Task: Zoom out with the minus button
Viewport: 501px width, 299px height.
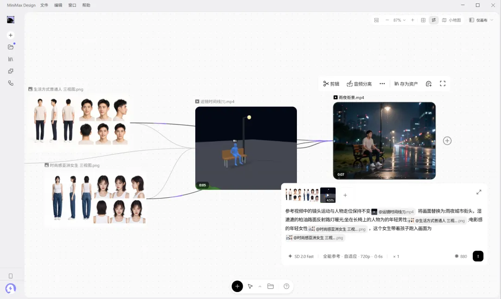Action: click(x=387, y=20)
